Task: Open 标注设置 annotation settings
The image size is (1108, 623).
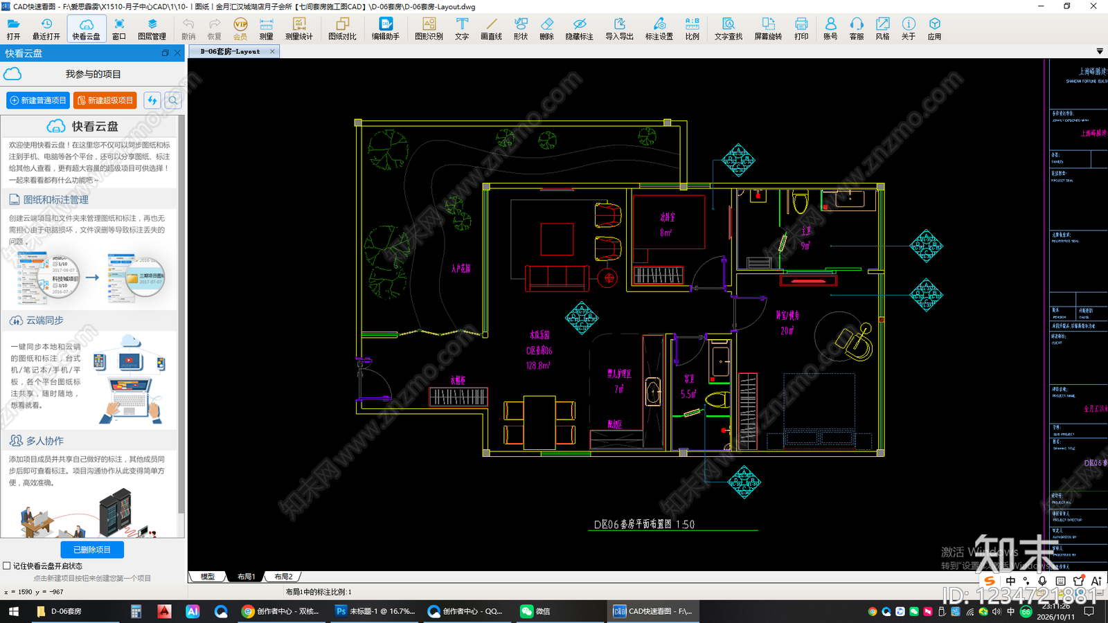Action: tap(659, 29)
